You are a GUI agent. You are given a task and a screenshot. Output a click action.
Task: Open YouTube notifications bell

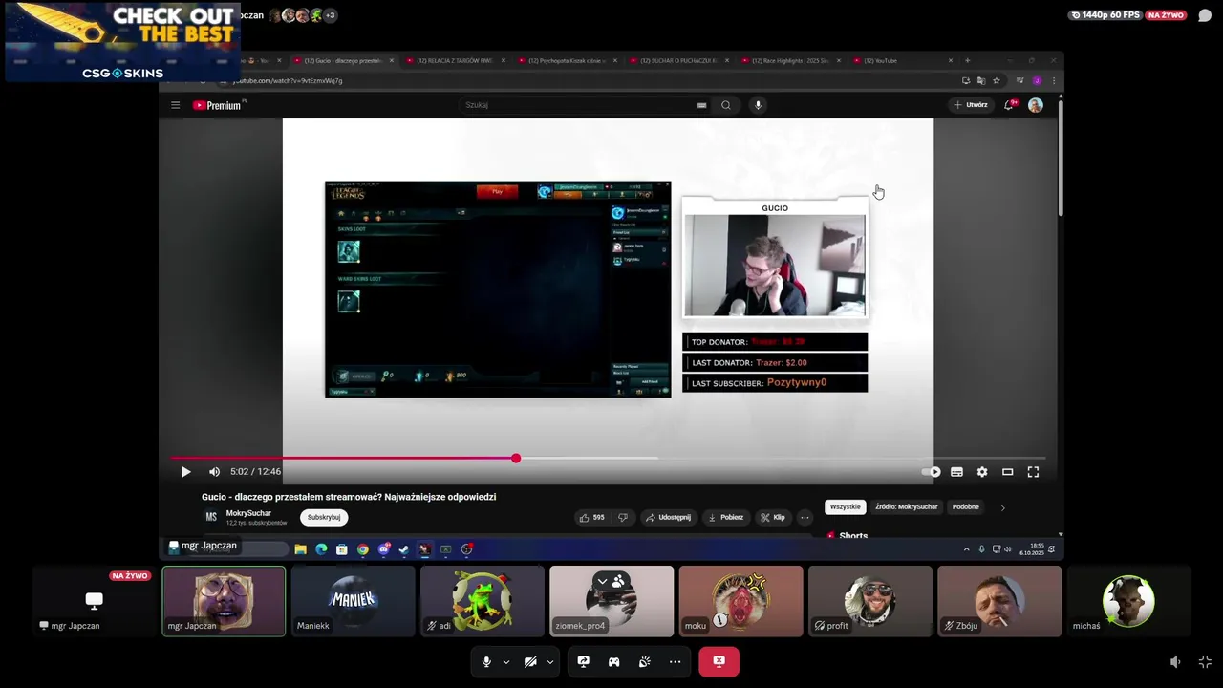coord(1009,105)
